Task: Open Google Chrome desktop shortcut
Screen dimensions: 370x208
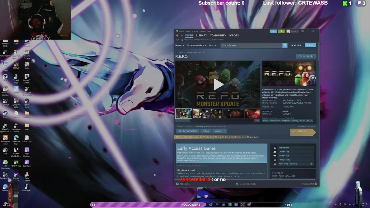Action: (x=27, y=54)
